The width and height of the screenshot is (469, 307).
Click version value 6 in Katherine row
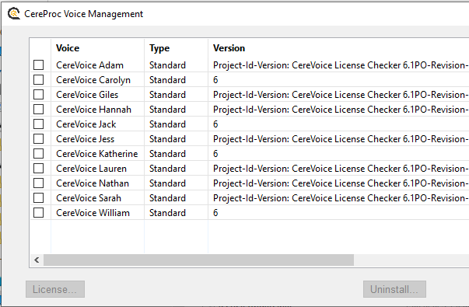tap(215, 154)
